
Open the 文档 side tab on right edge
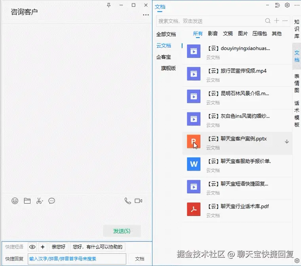pyautogui.click(x=297, y=56)
